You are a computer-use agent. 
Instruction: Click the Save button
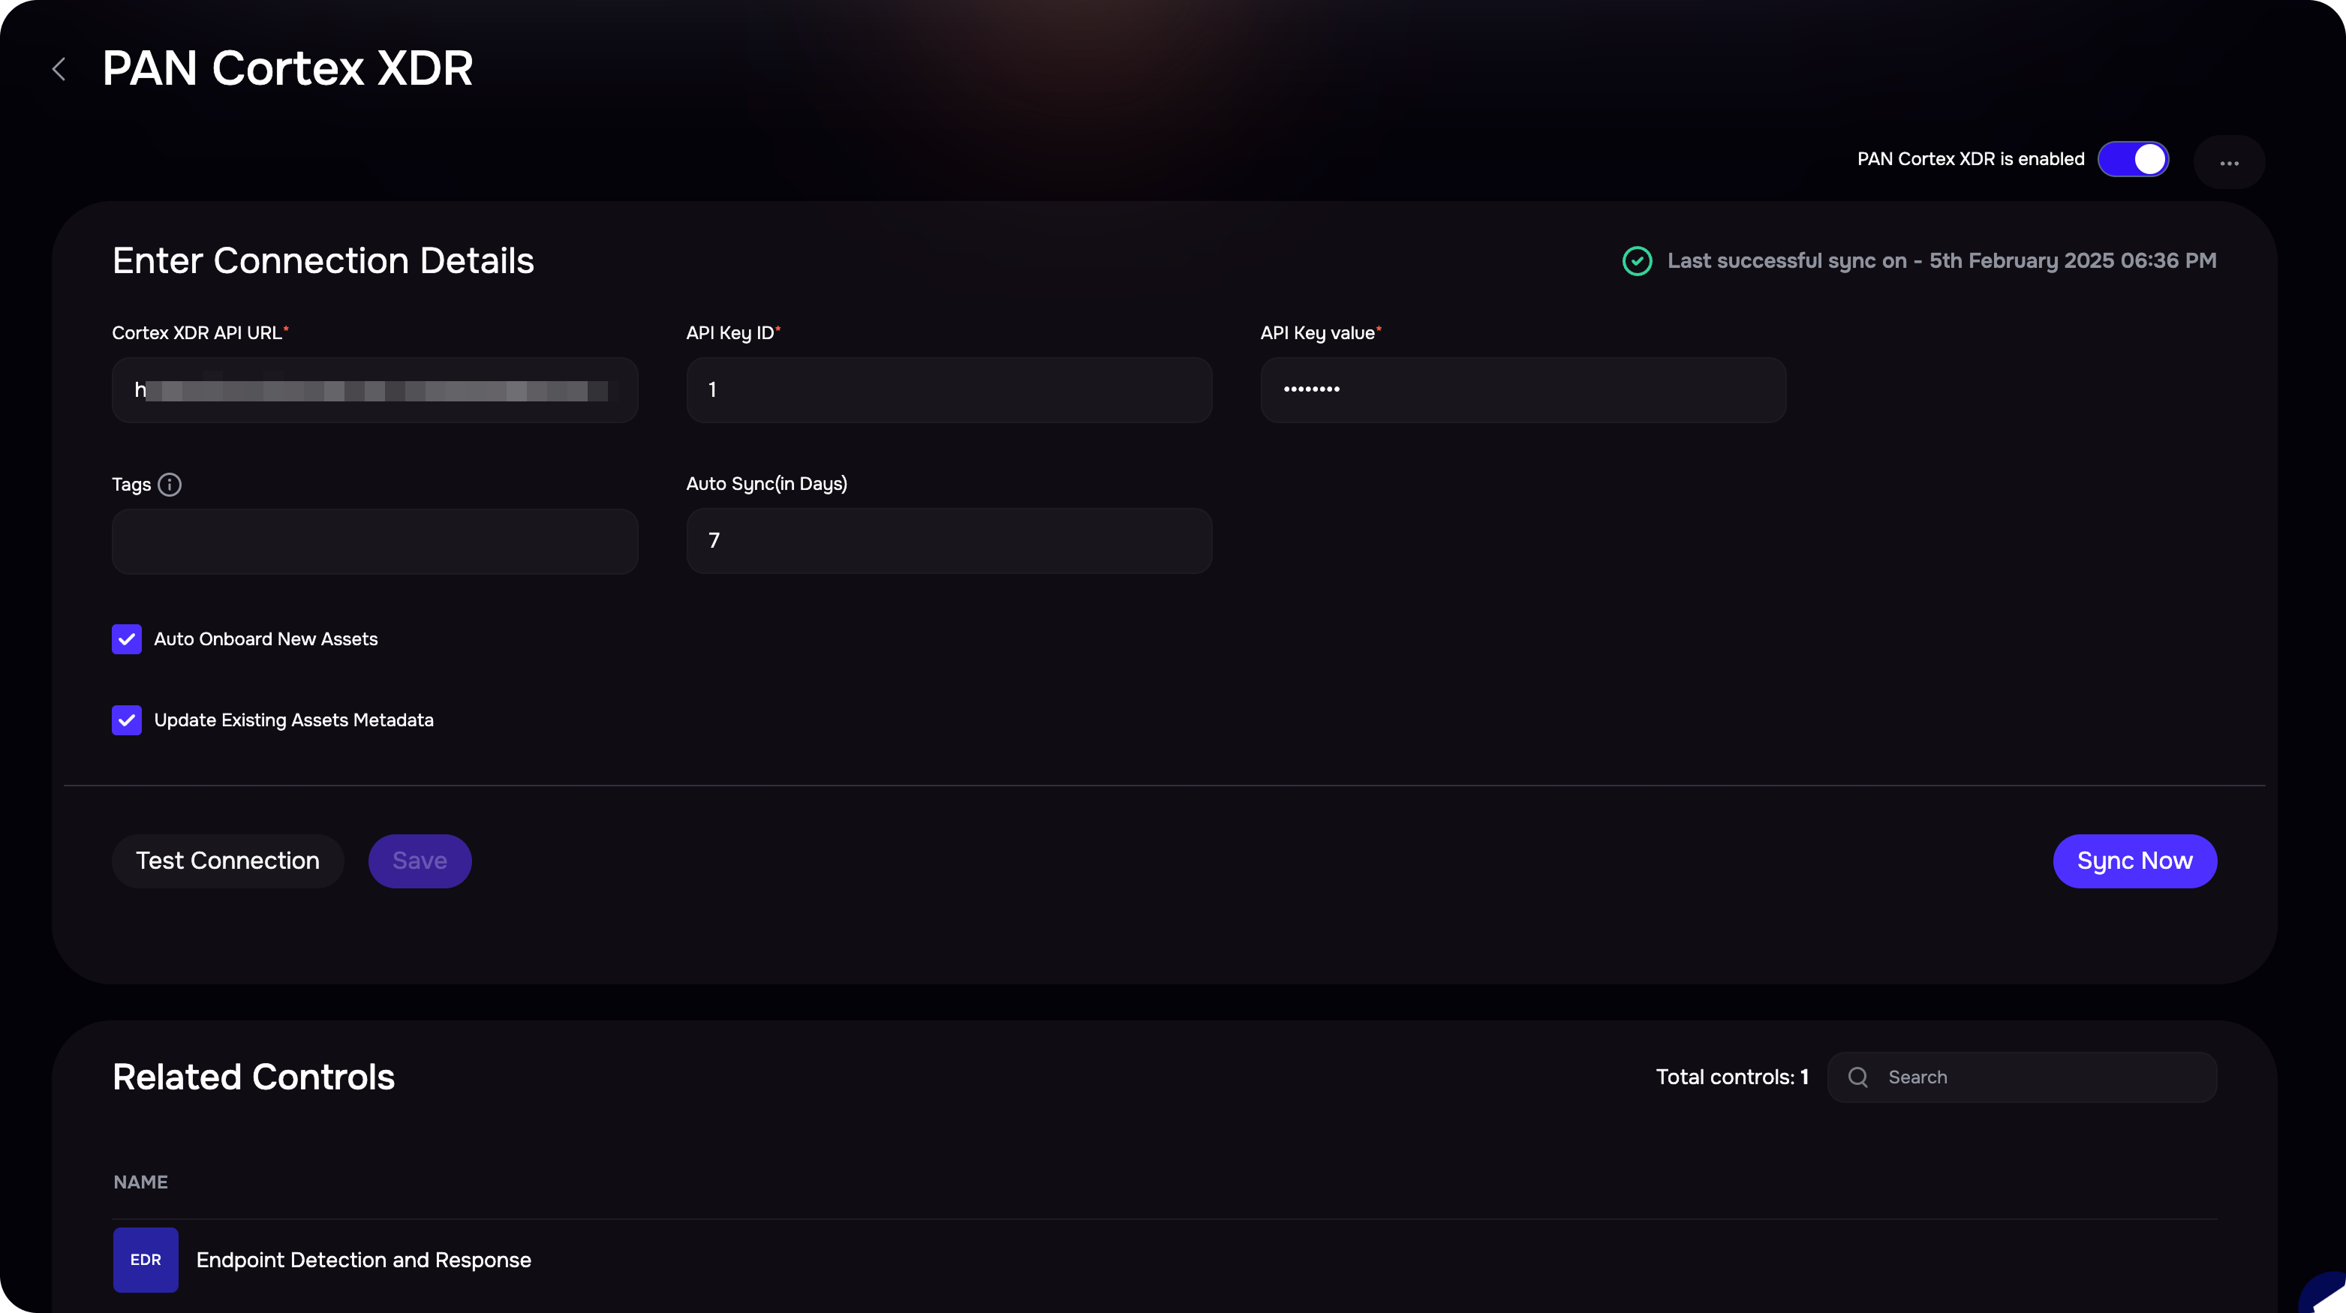(420, 861)
